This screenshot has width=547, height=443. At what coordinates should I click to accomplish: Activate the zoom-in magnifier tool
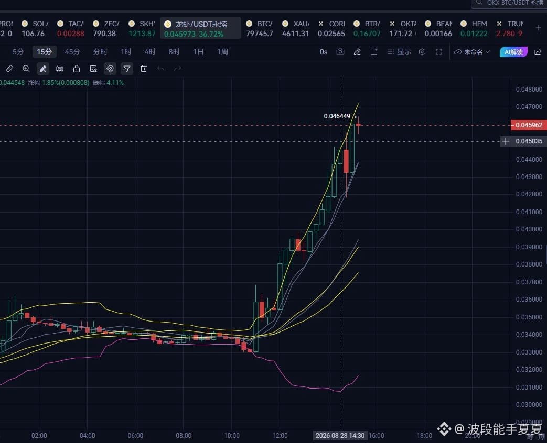click(x=26, y=69)
